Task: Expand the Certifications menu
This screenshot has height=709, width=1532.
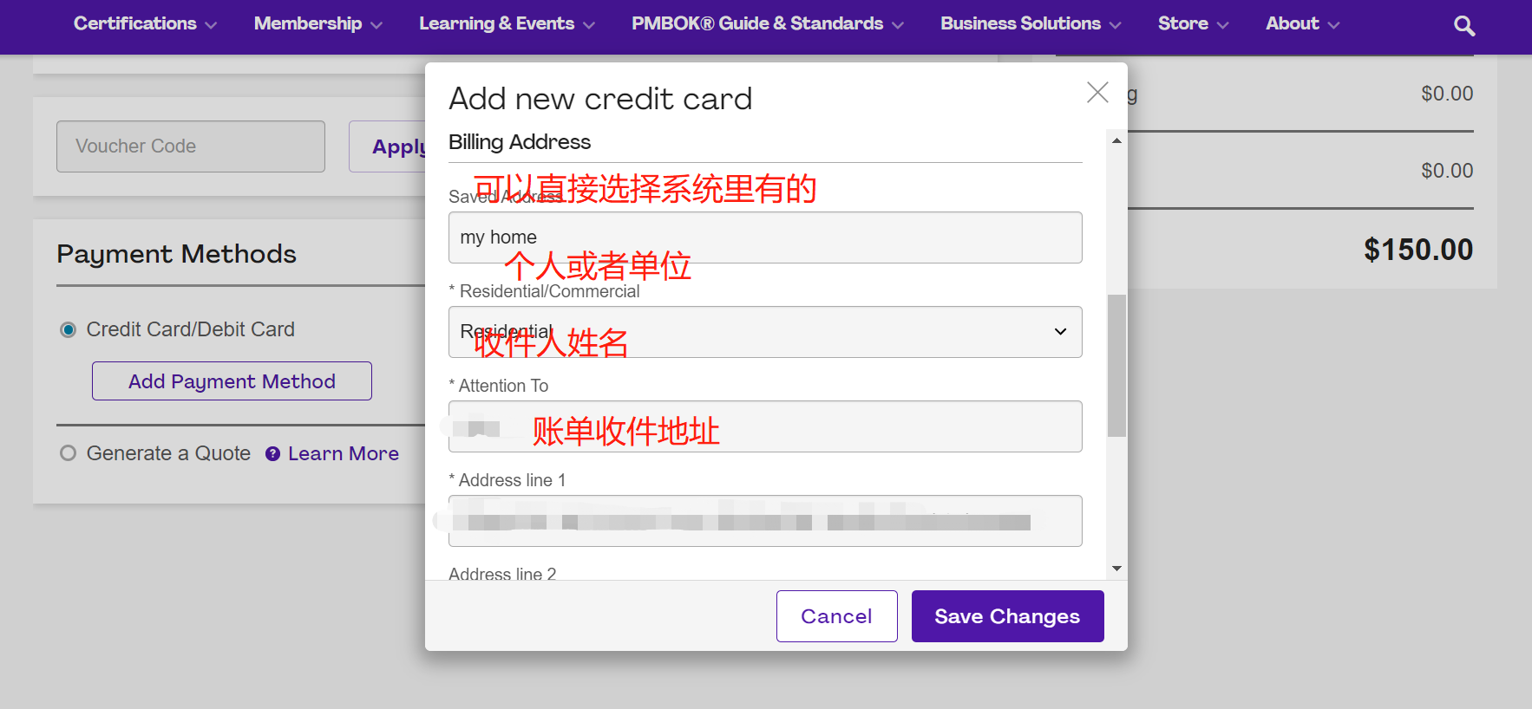Action: (x=145, y=24)
